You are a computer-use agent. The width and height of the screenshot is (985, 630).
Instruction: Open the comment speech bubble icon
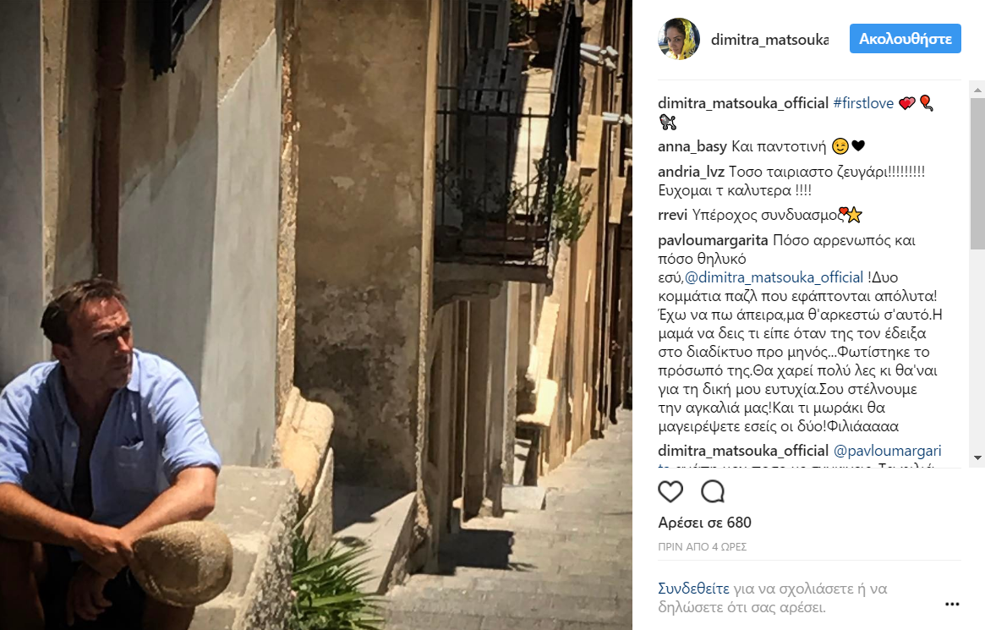[713, 491]
